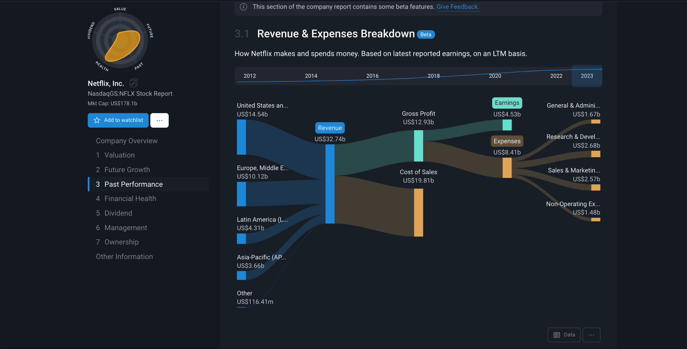Viewport: 687px width, 349px height.
Task: Click the Earnings node label
Action: click(507, 103)
